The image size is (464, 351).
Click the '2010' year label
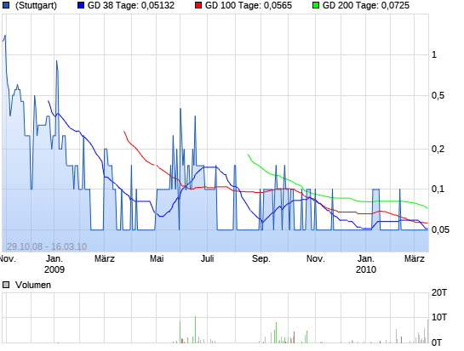coord(366,269)
